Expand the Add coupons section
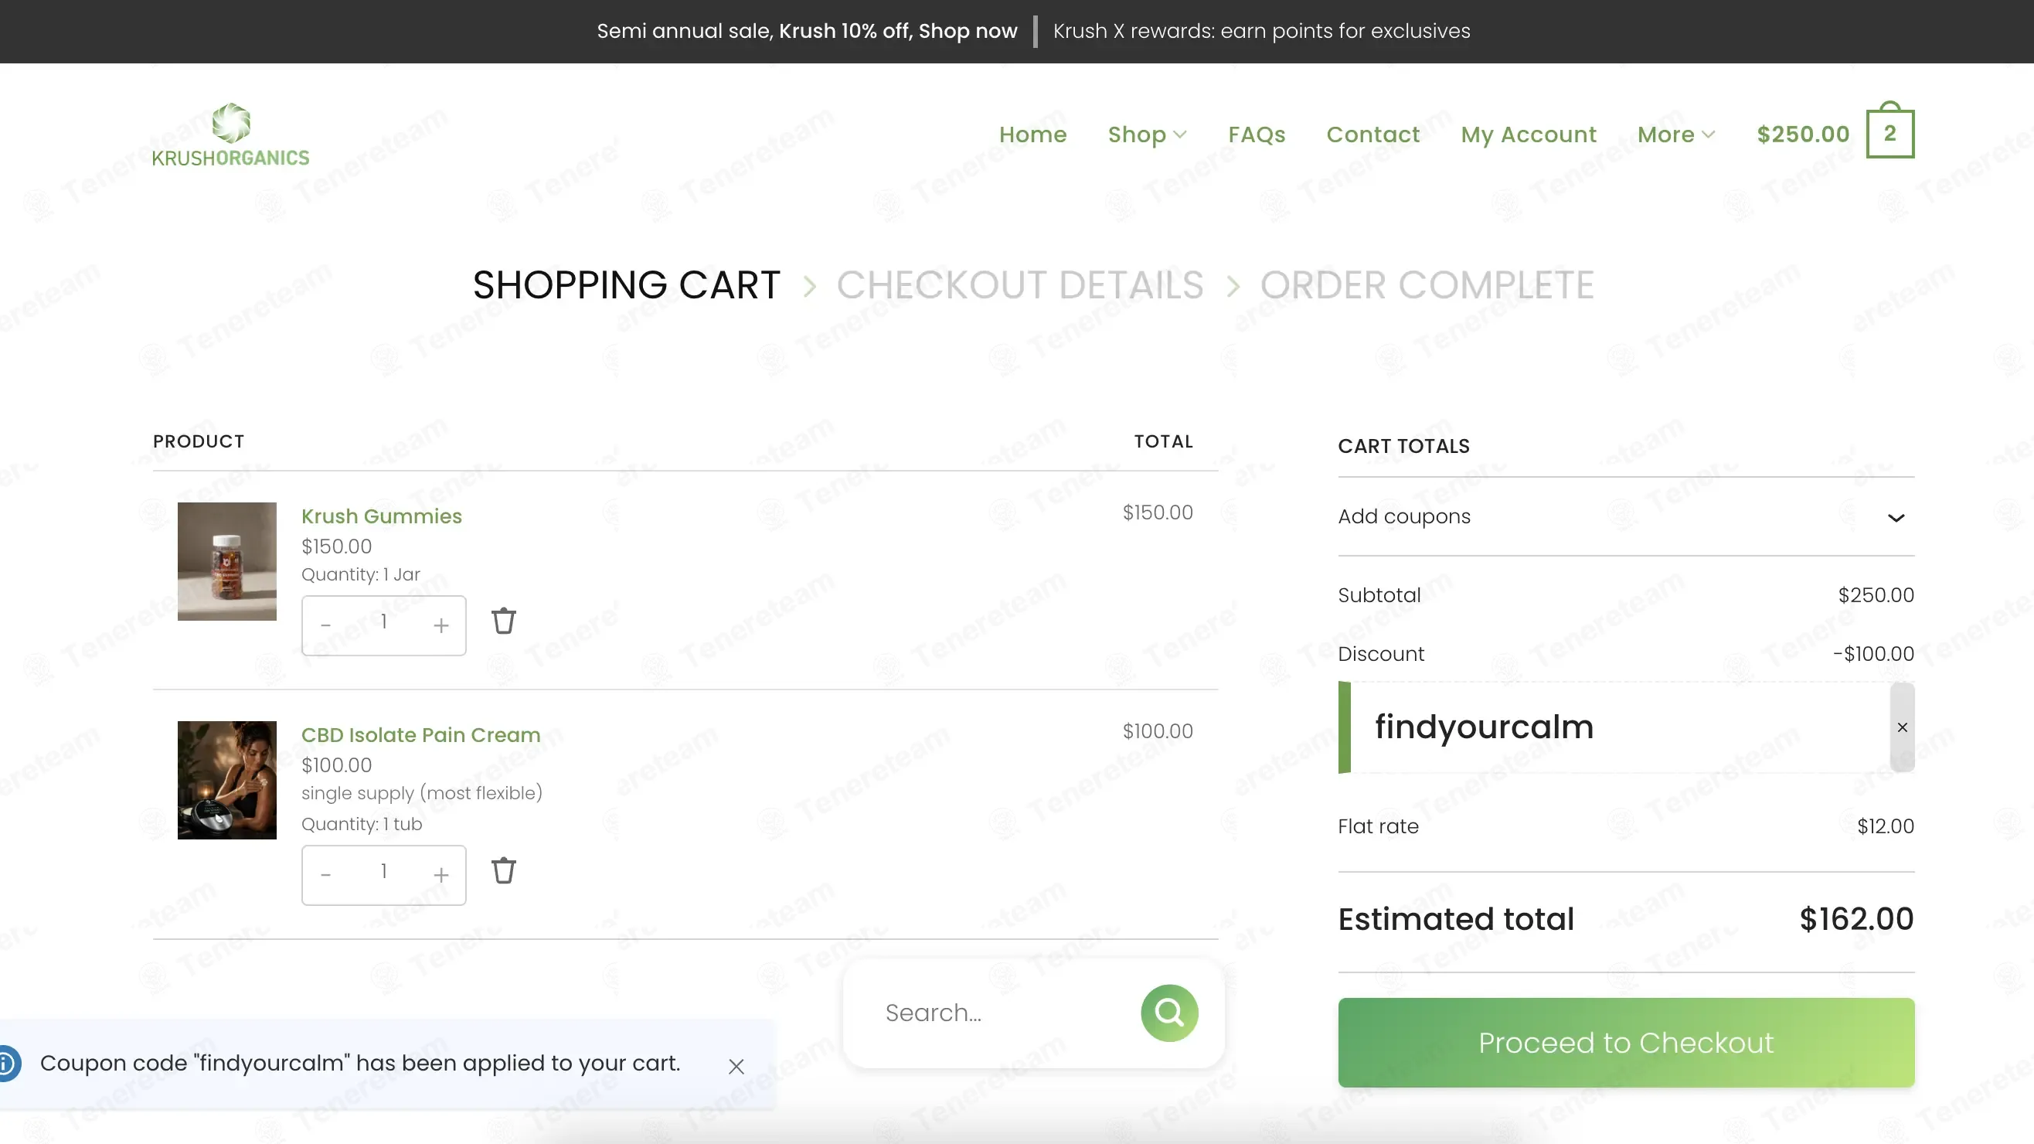The width and height of the screenshot is (2034, 1144). tap(1626, 516)
